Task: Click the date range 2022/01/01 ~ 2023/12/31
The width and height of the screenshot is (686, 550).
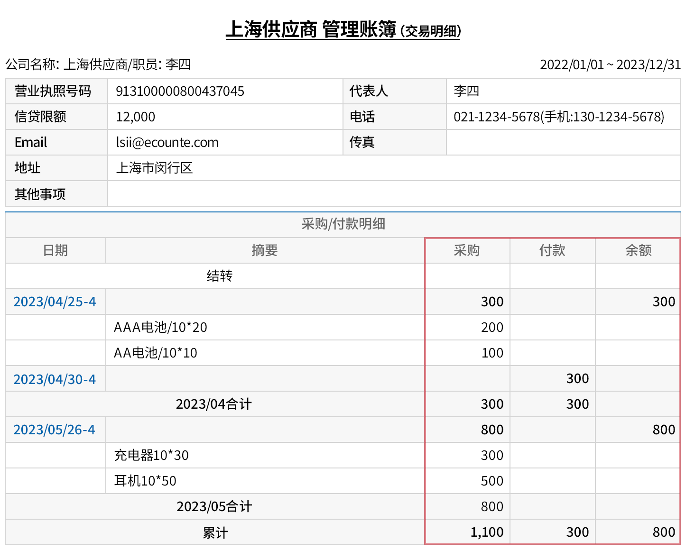Action: 610,64
